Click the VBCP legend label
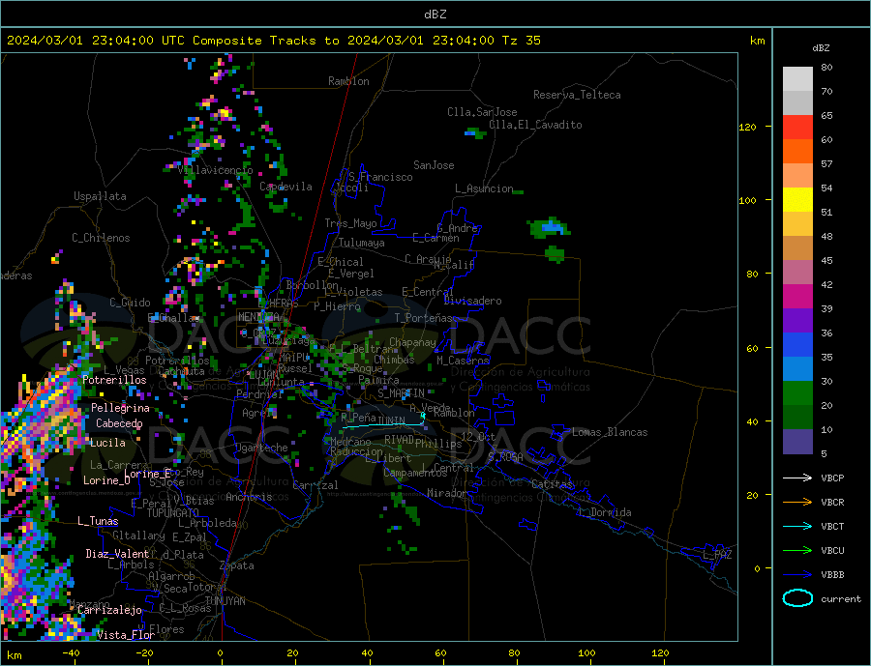 coord(832,478)
